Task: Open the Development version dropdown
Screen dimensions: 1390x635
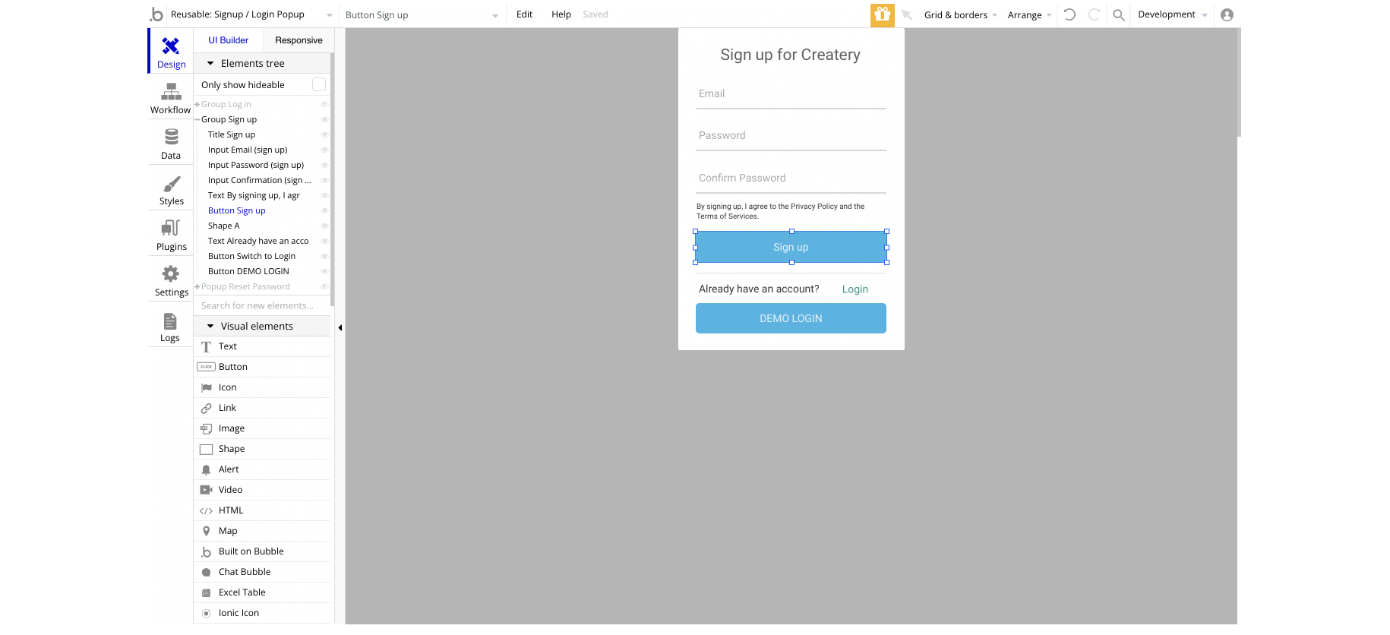Action: pos(1172,14)
